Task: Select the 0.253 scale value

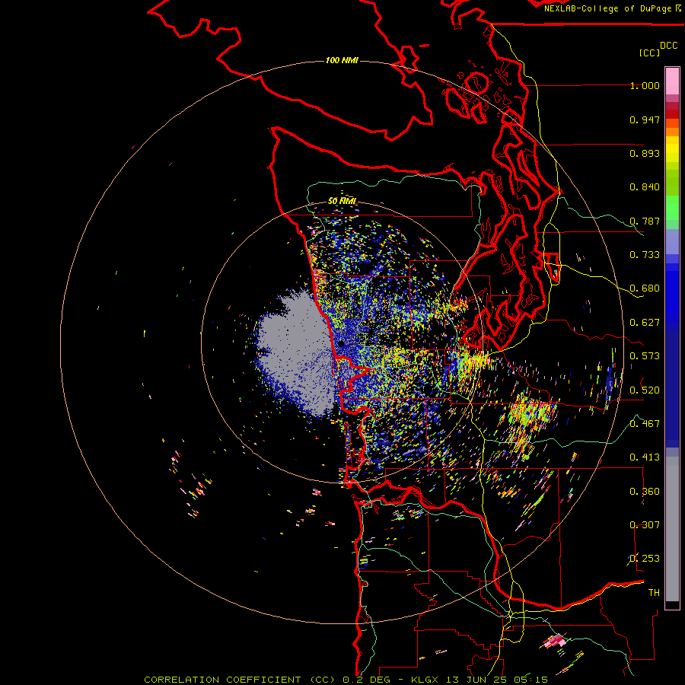Action: tap(645, 559)
